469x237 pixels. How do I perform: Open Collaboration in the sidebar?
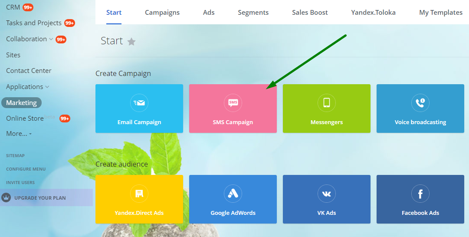pos(26,39)
